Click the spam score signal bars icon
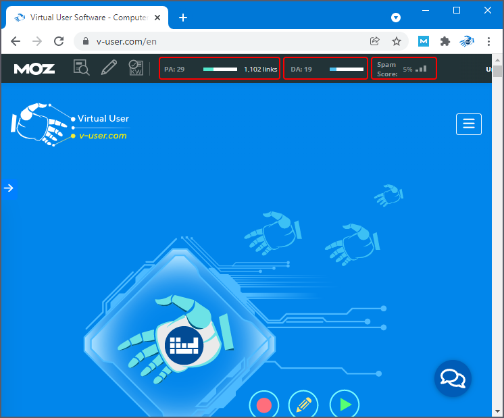 click(x=421, y=69)
